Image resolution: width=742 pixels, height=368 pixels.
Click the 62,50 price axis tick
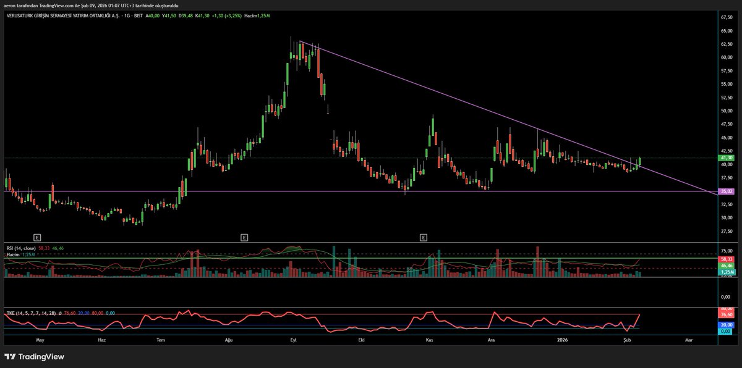pos(726,44)
